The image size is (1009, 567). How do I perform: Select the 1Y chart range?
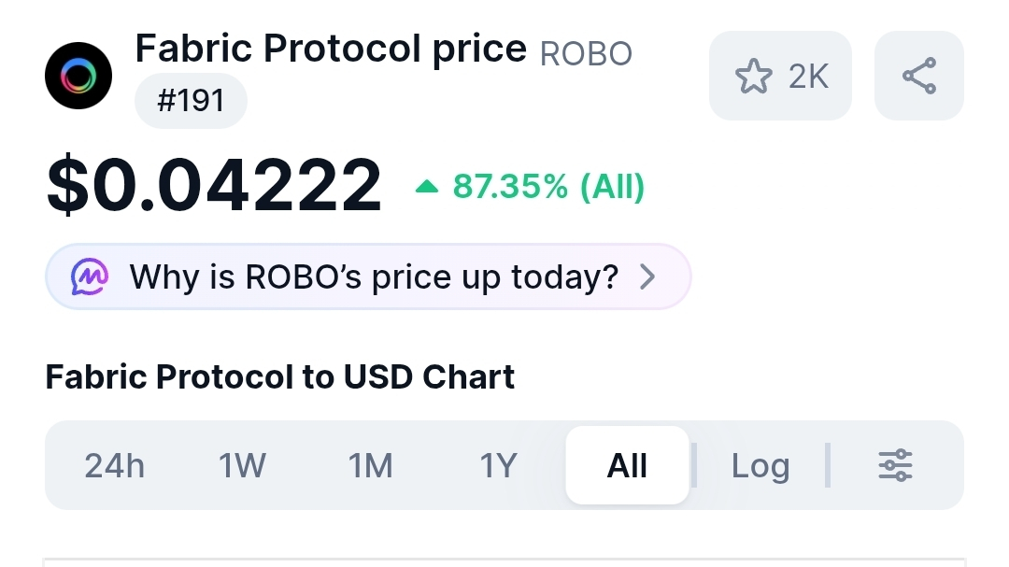pyautogui.click(x=498, y=465)
